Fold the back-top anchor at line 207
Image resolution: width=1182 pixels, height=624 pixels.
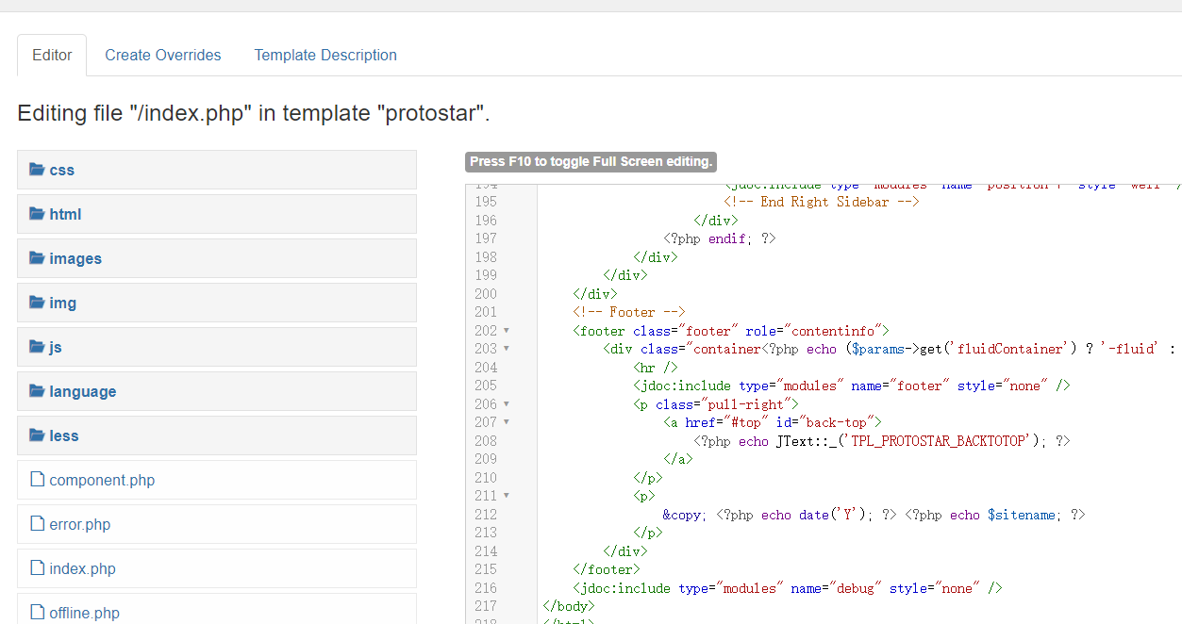pos(507,422)
